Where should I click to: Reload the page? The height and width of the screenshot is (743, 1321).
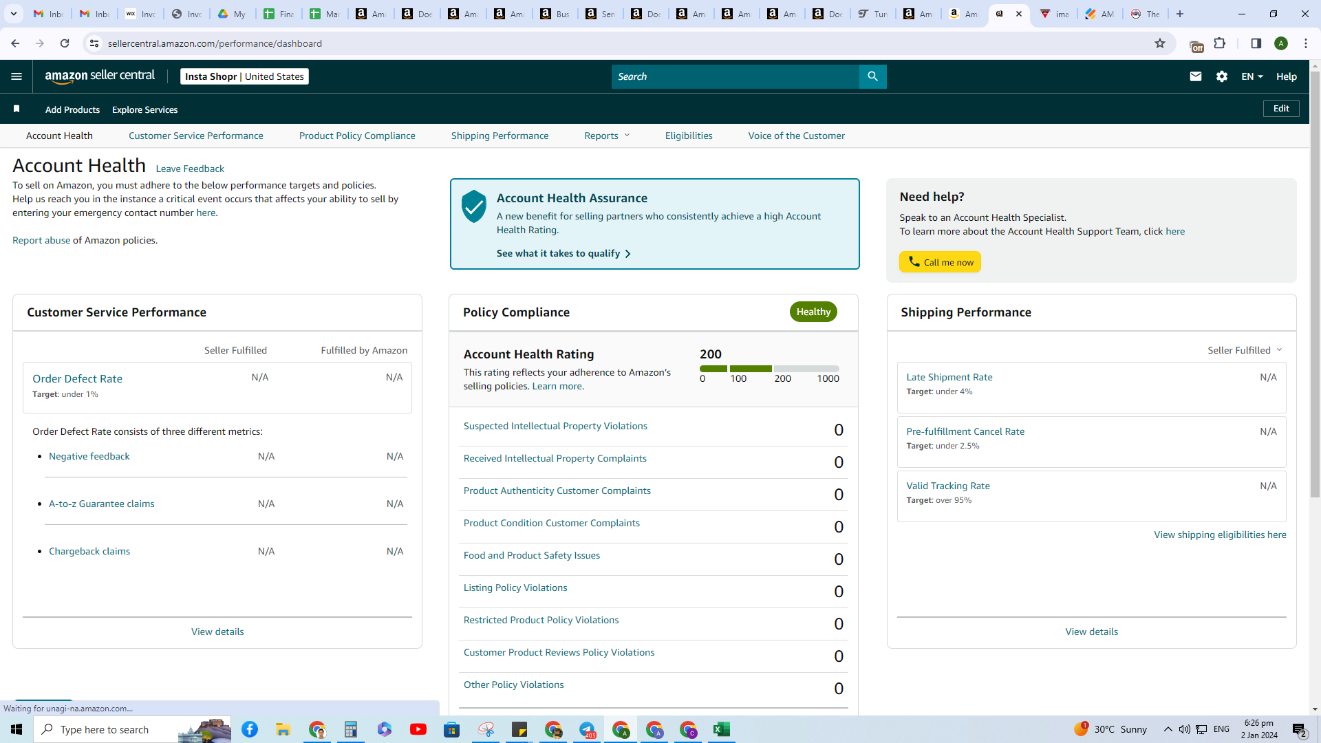point(65,43)
